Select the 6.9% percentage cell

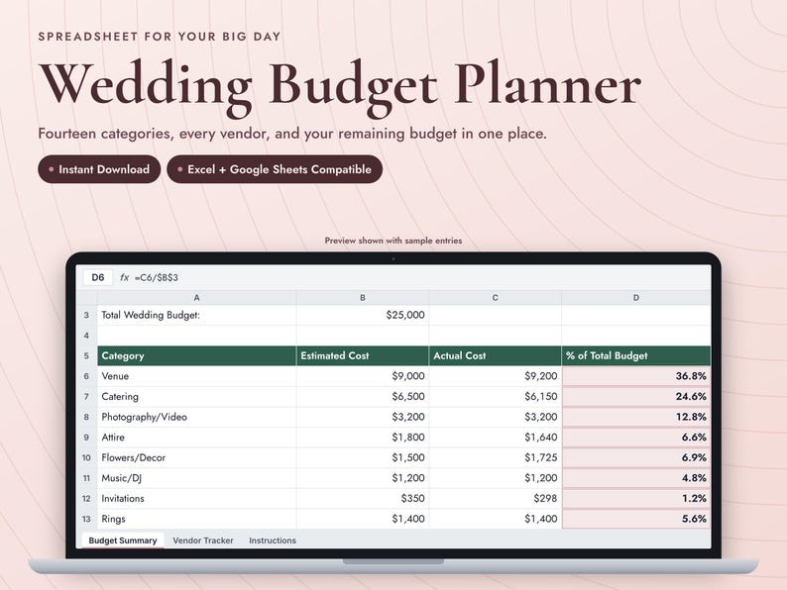coord(636,457)
